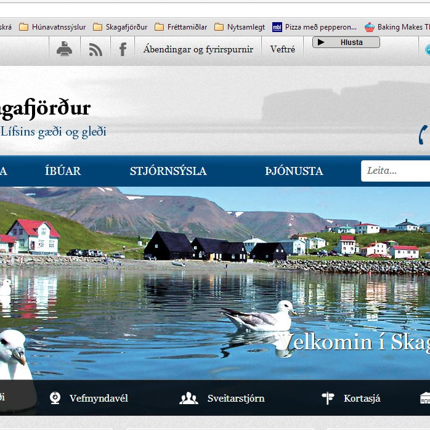Open the Skagafjörður bookmark folder

(x=120, y=27)
